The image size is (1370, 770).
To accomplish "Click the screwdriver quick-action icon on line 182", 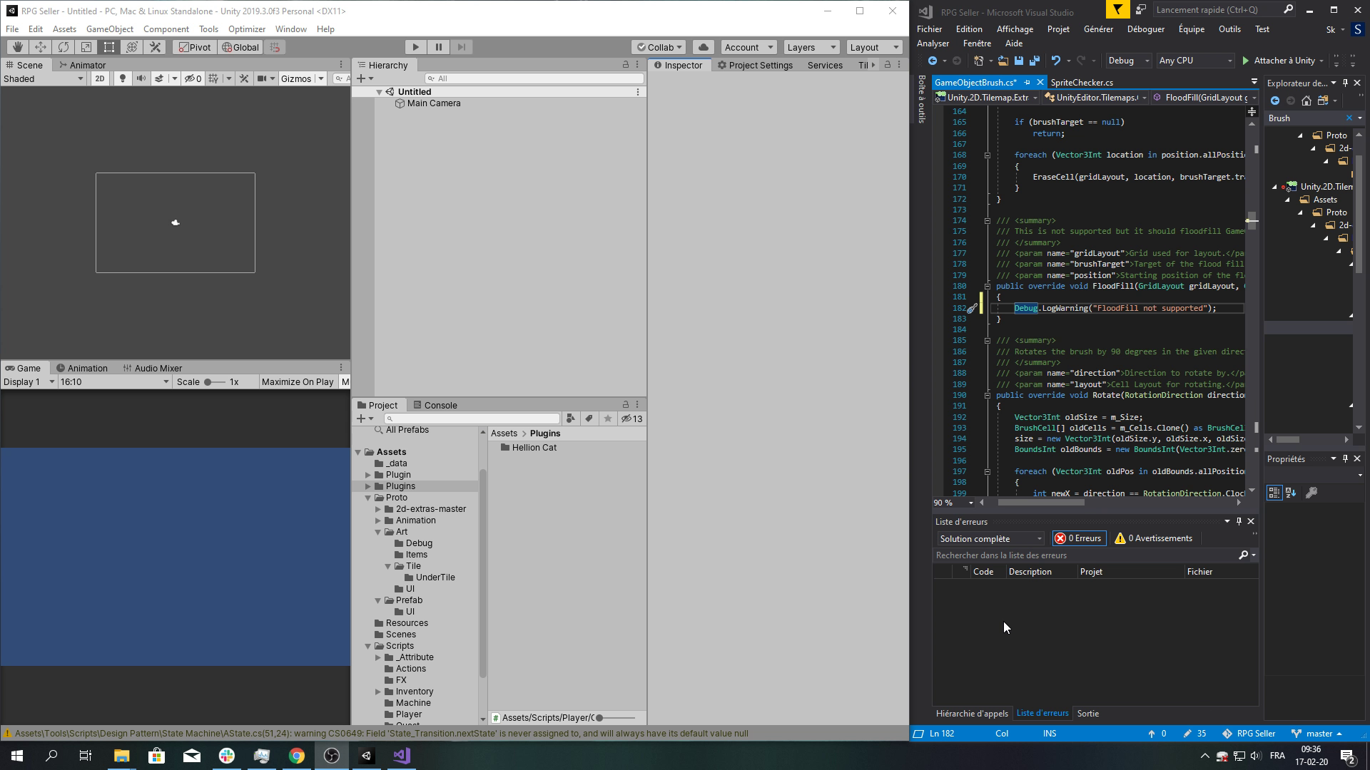I will tap(972, 309).
